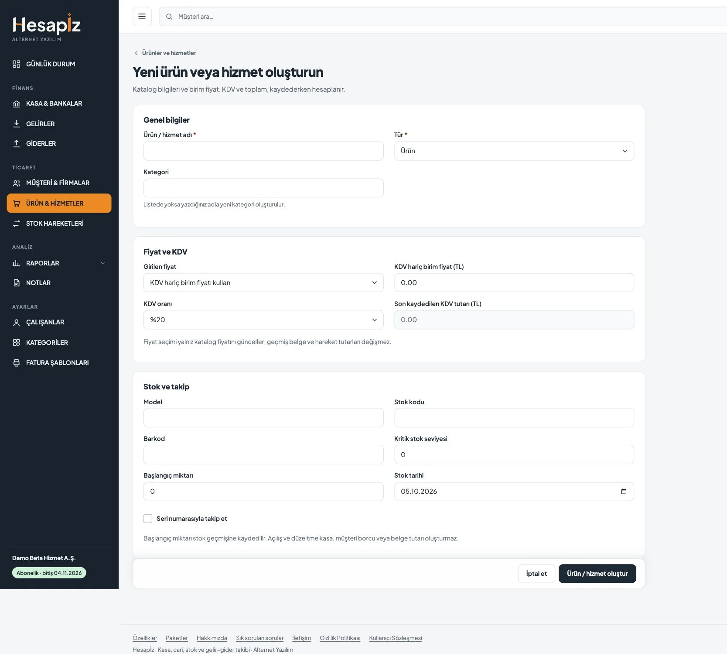The width and height of the screenshot is (727, 654).
Task: Open the Tür dropdown showing Ürün
Action: tap(514, 151)
